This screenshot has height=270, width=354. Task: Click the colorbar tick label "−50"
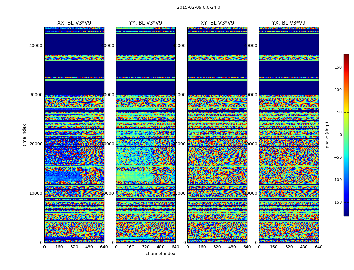click(x=338, y=158)
